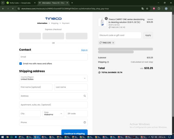The image size is (174, 139).
Task: Click the Address search magnifier icon
Action: pyautogui.click(x=85, y=96)
